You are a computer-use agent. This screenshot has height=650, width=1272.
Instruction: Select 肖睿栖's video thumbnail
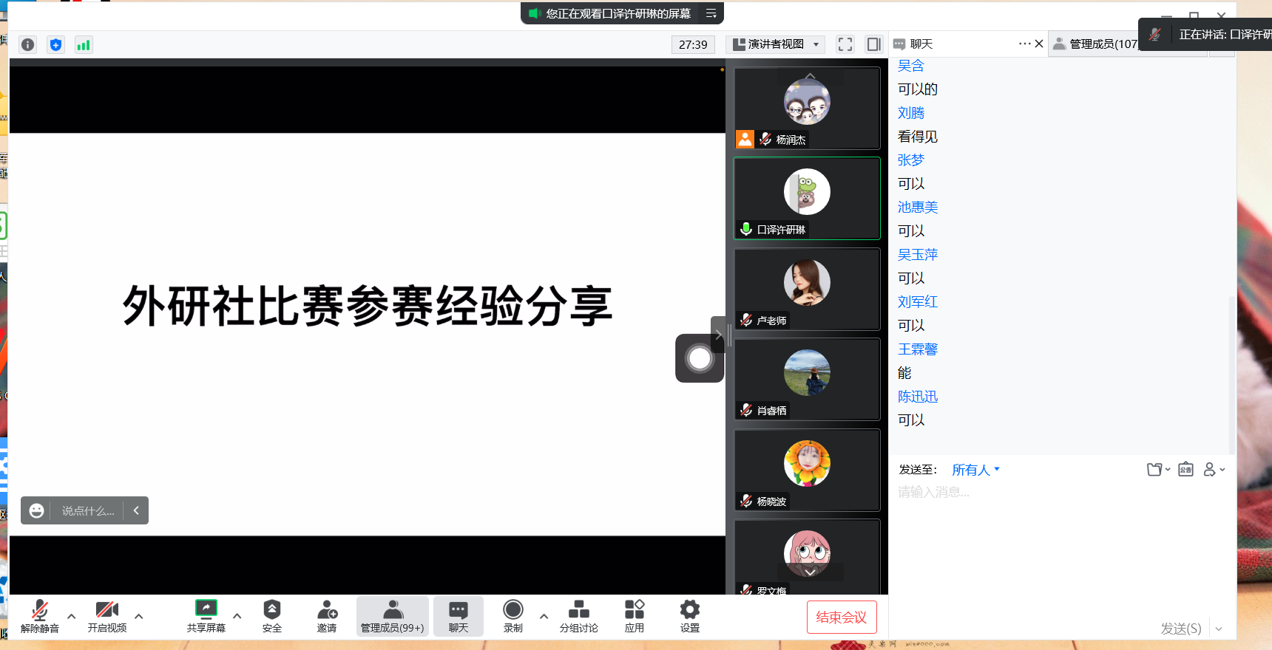pyautogui.click(x=807, y=379)
